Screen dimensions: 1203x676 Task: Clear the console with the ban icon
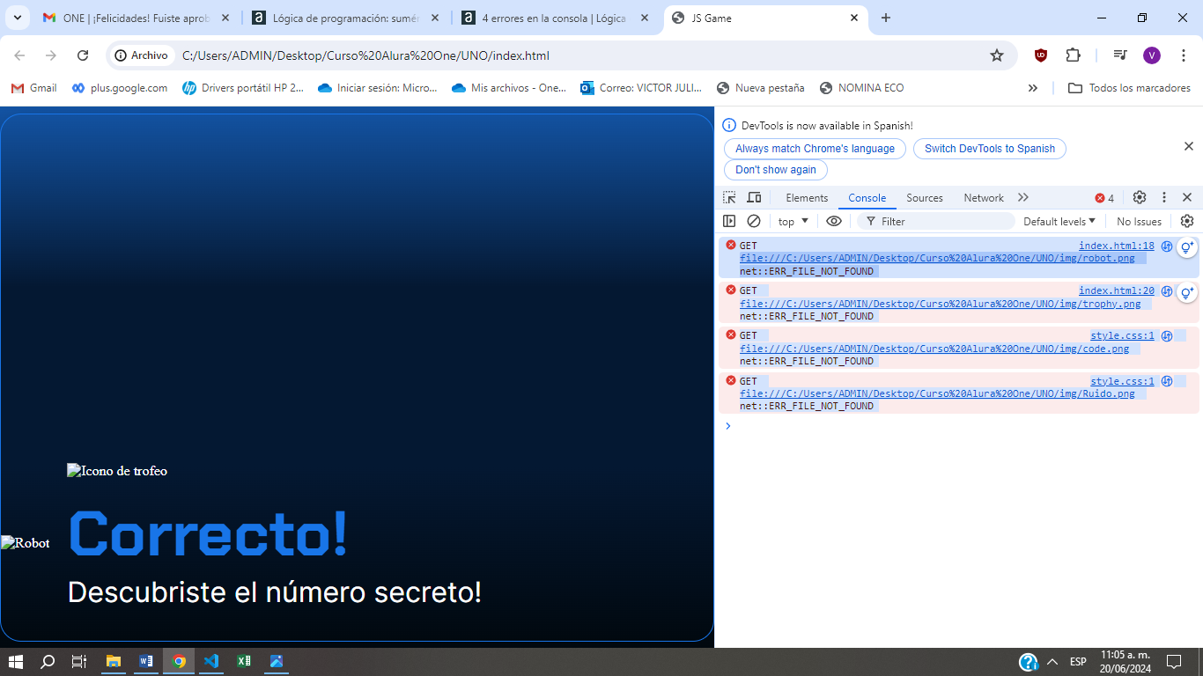click(754, 221)
